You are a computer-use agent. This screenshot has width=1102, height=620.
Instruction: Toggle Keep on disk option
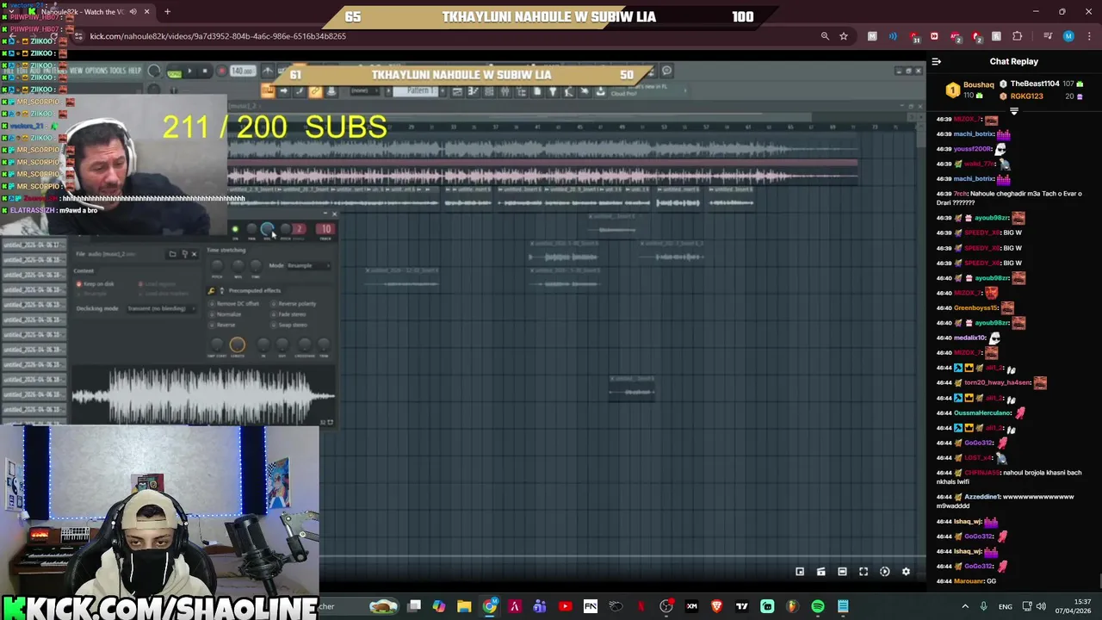tap(79, 283)
